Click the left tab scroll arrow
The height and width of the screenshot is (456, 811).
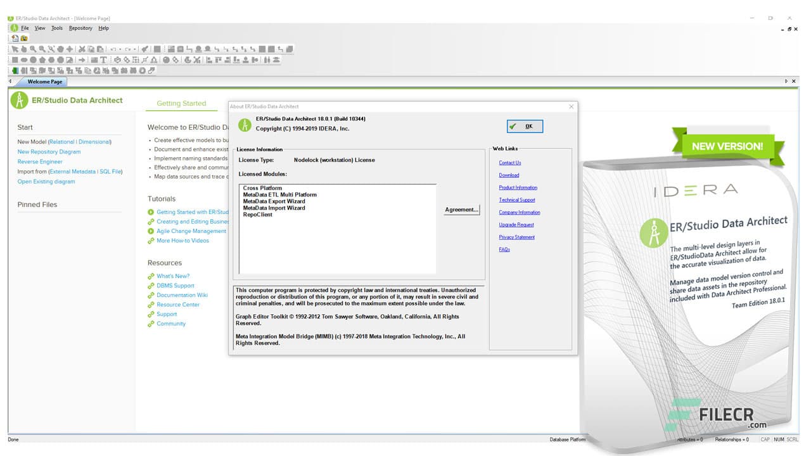pos(10,81)
